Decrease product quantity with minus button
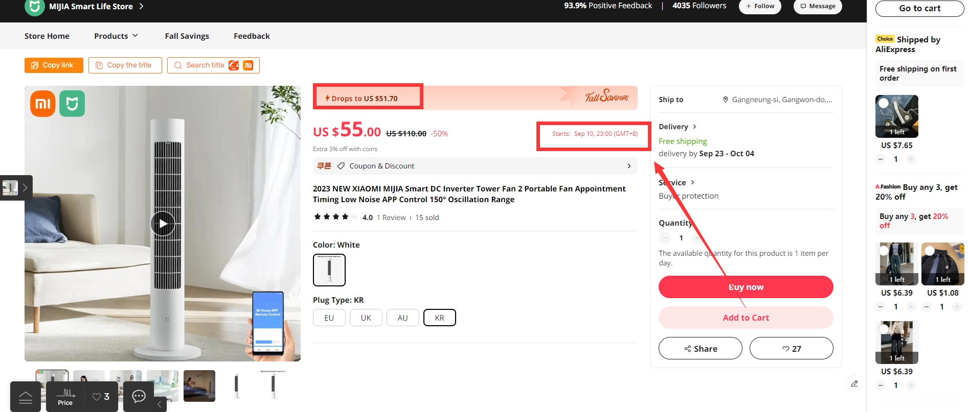Viewport: 969px width, 412px height. [665, 238]
